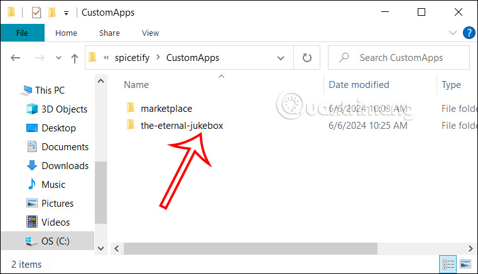Refresh the CustomApps folder
The image size is (478, 274).
coord(307,58)
